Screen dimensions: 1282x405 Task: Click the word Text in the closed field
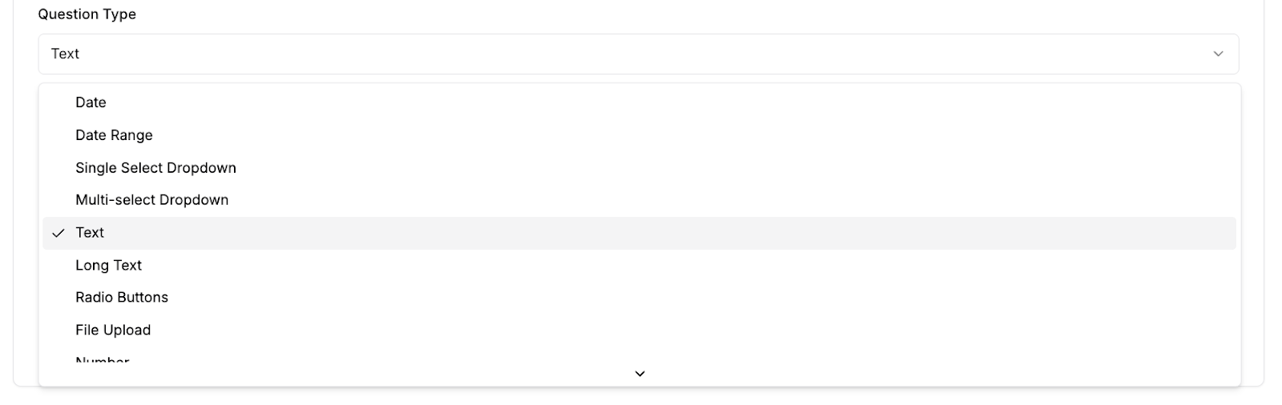[x=65, y=54]
